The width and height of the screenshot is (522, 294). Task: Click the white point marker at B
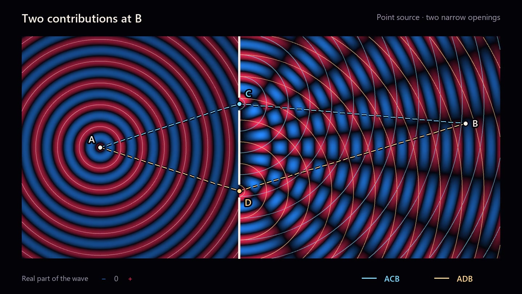(x=466, y=123)
